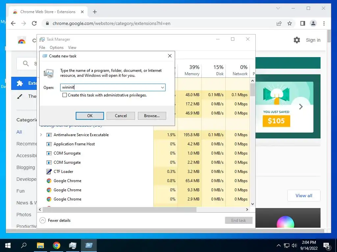Open the Windows Start menu
337x252 pixels.
point(8,245)
